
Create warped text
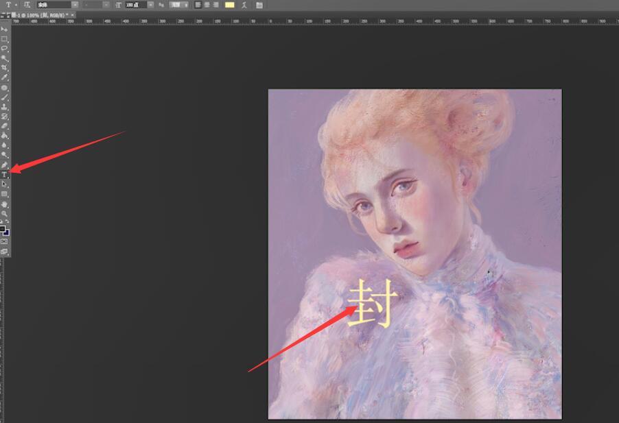[244, 5]
